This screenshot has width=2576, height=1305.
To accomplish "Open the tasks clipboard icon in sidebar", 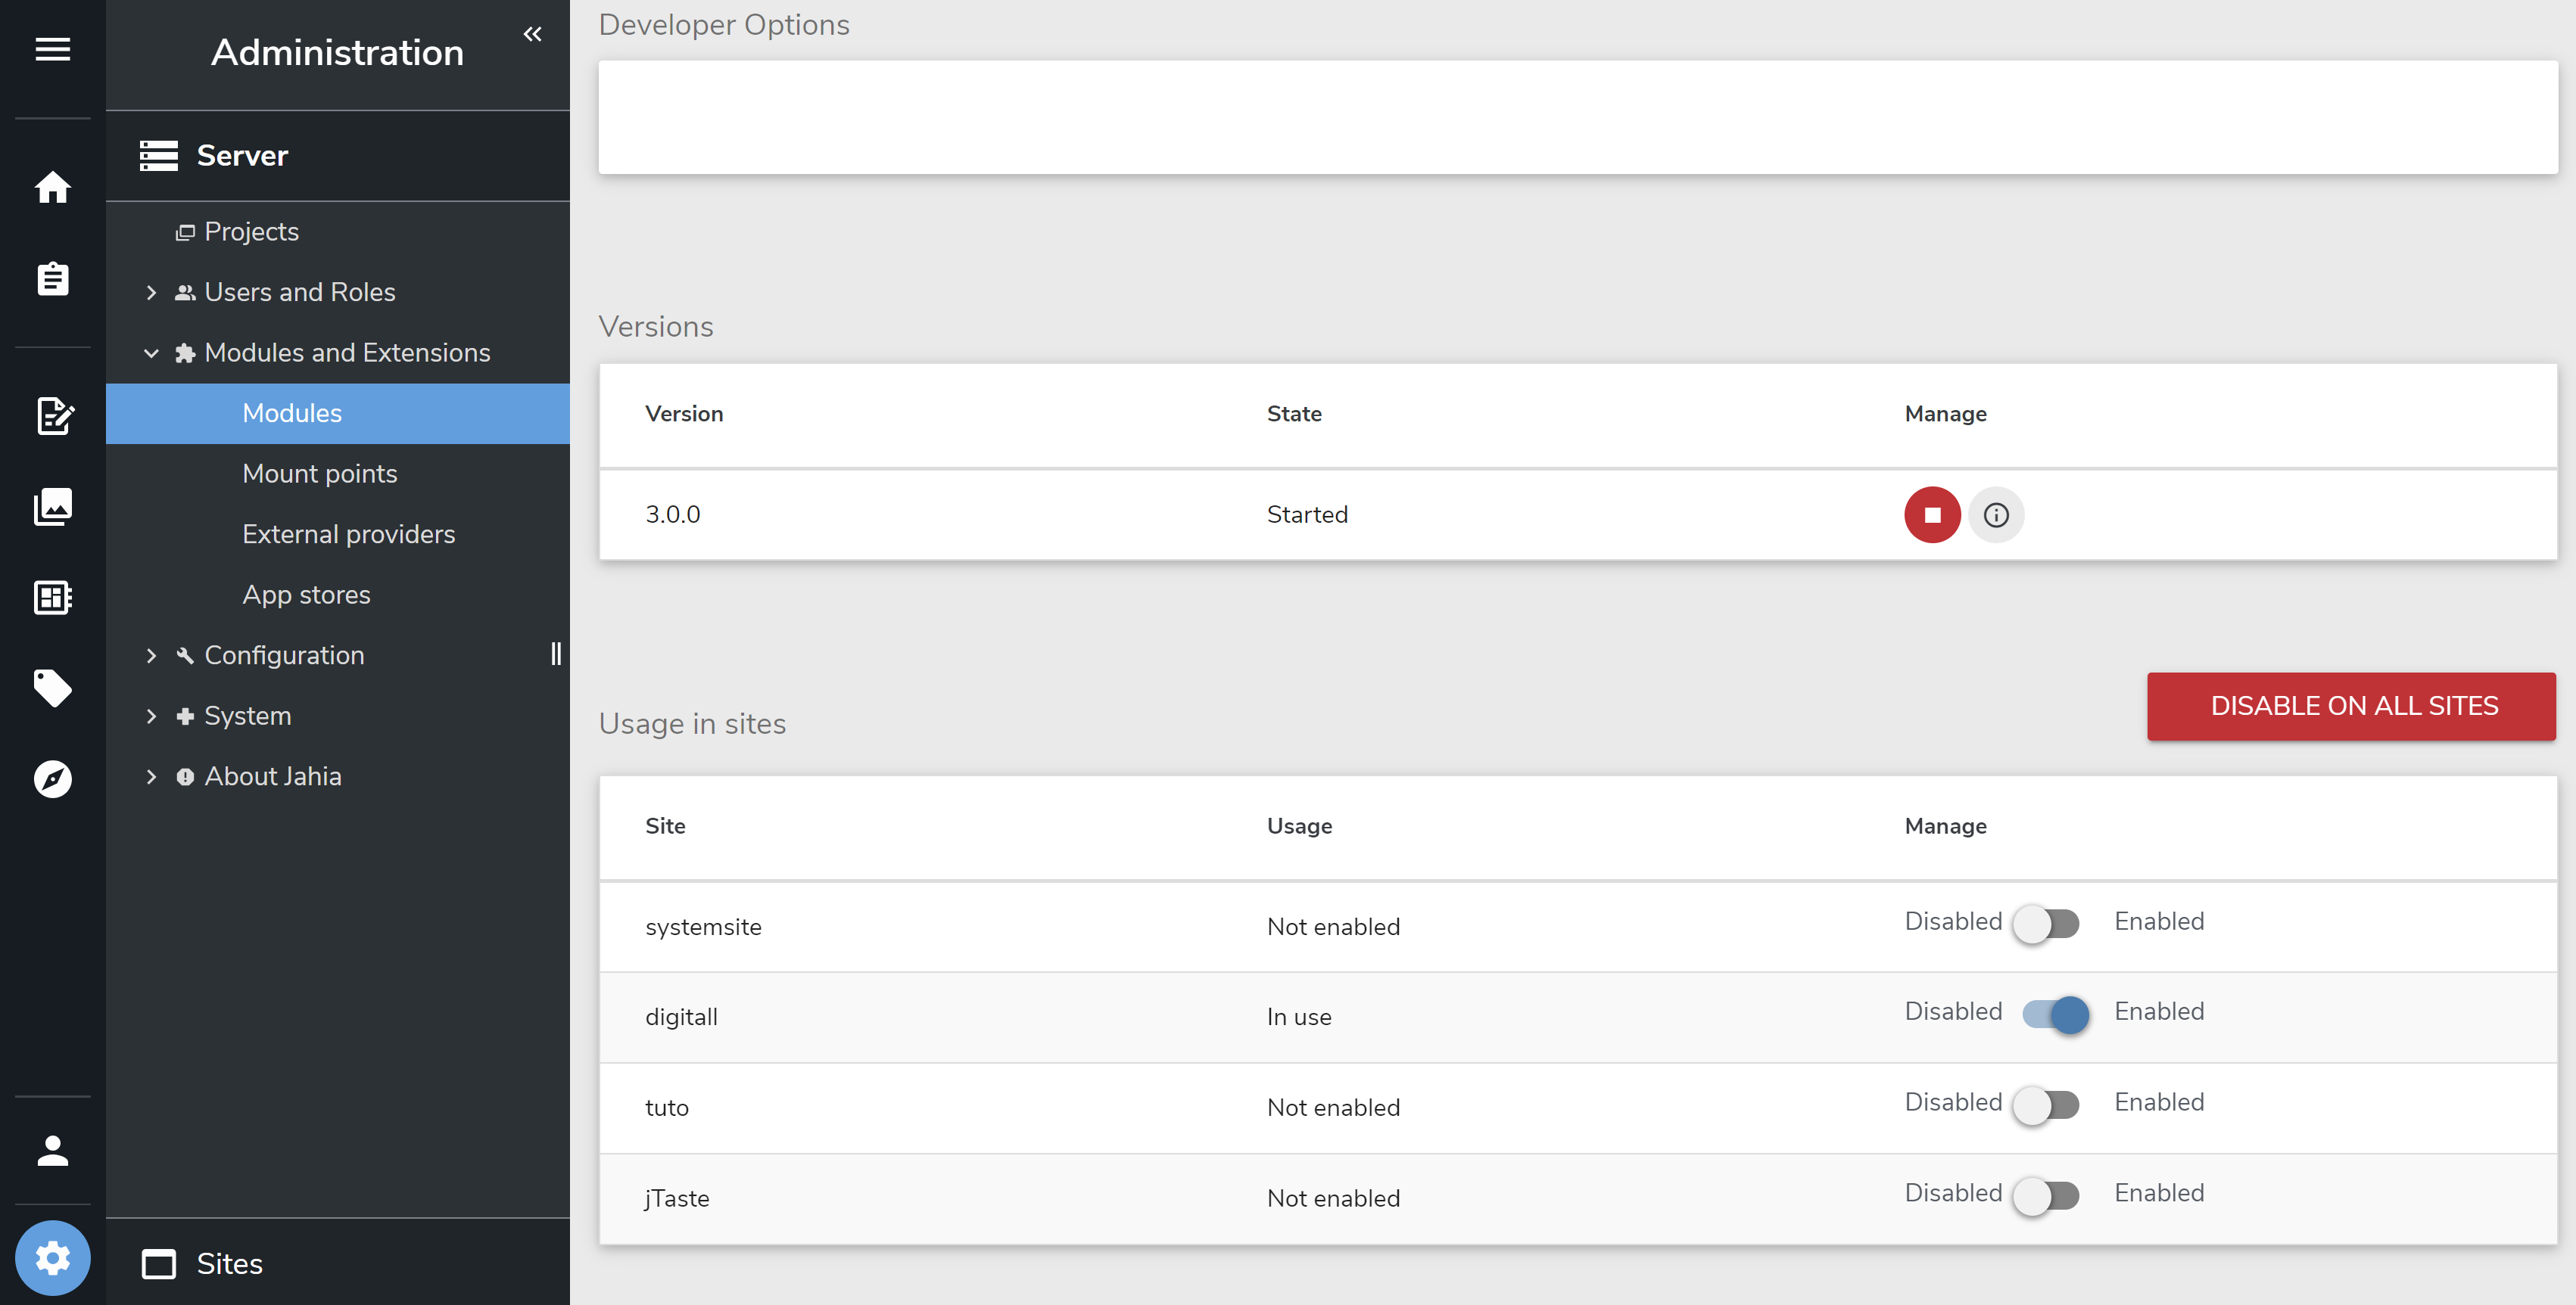I will pos(52,279).
